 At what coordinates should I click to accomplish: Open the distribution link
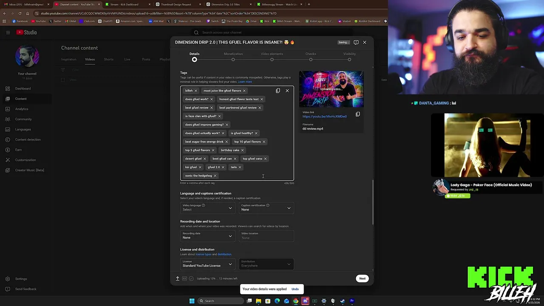point(224,254)
